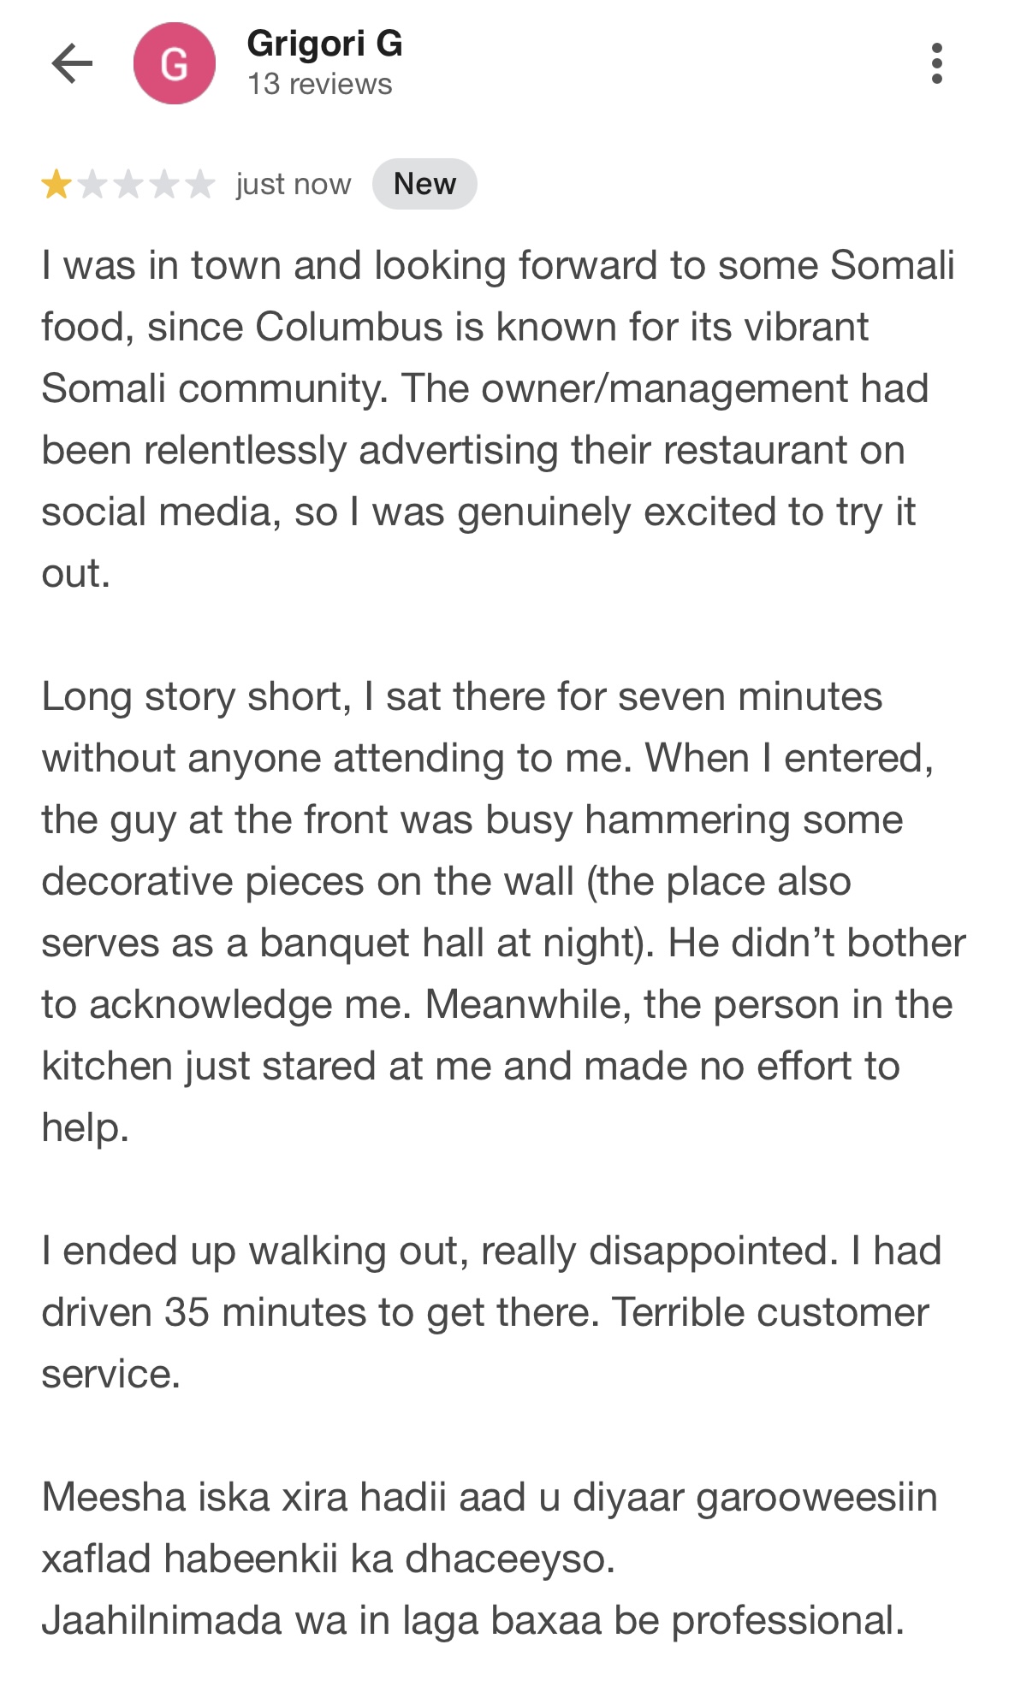Tap the pink G profile avatar
The image size is (1009, 1686).
[x=175, y=63]
